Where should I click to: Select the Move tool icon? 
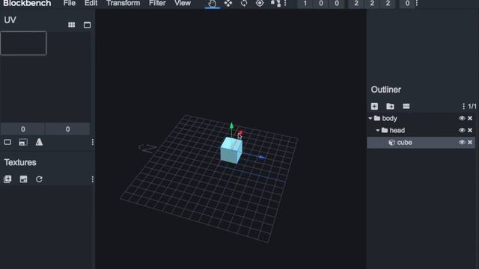[228, 4]
